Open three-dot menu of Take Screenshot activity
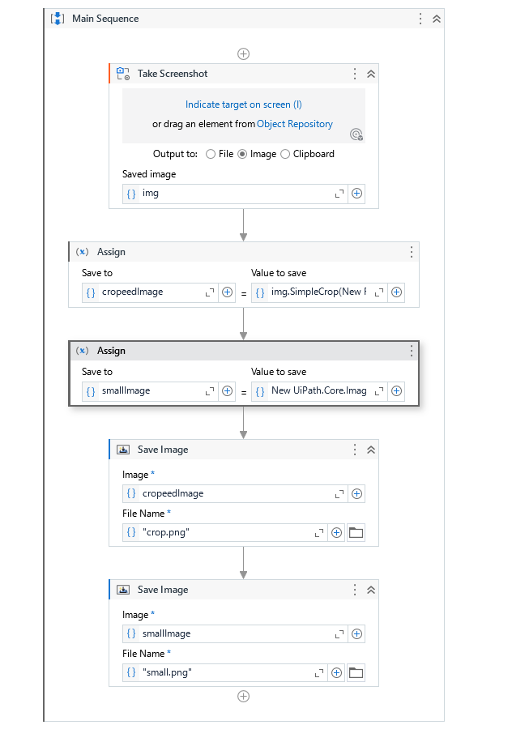This screenshot has height=742, width=512. point(355,74)
